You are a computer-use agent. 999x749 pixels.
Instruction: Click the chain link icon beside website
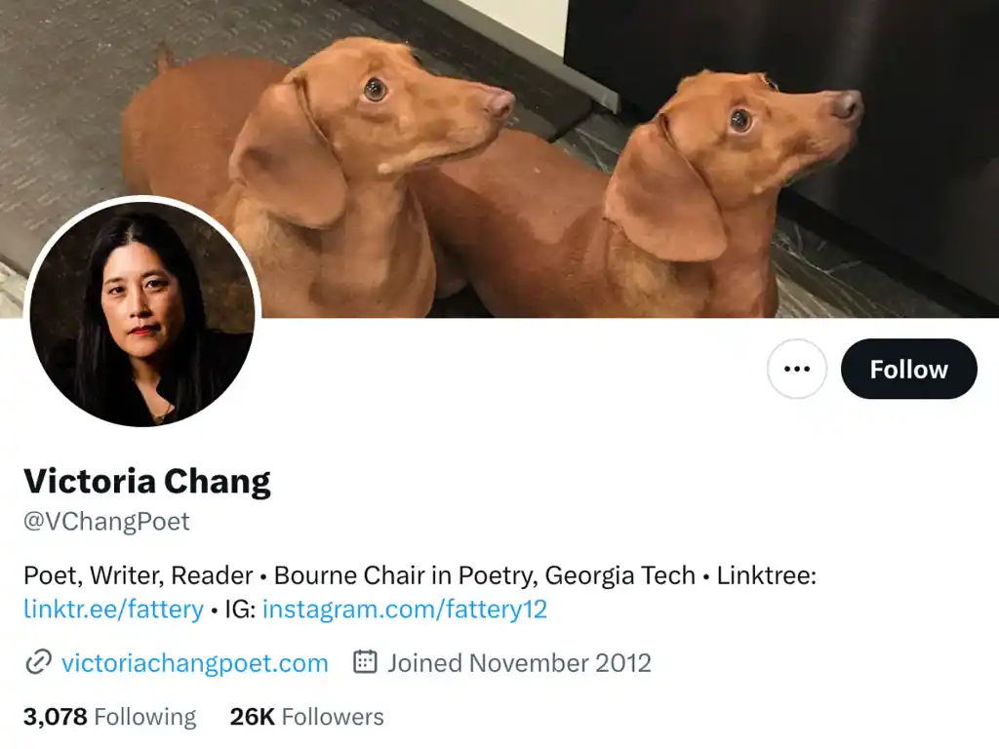38,662
